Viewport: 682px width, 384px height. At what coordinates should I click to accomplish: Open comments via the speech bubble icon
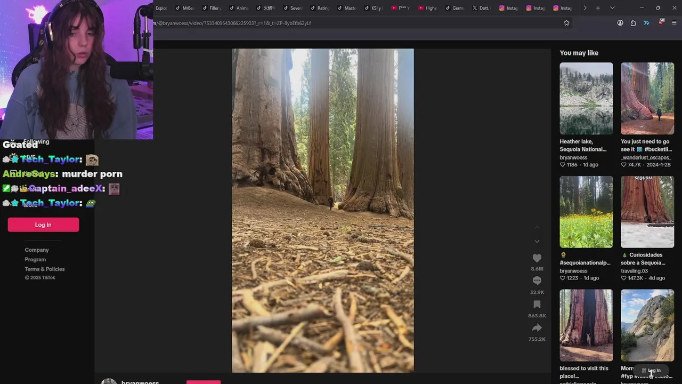tap(537, 281)
